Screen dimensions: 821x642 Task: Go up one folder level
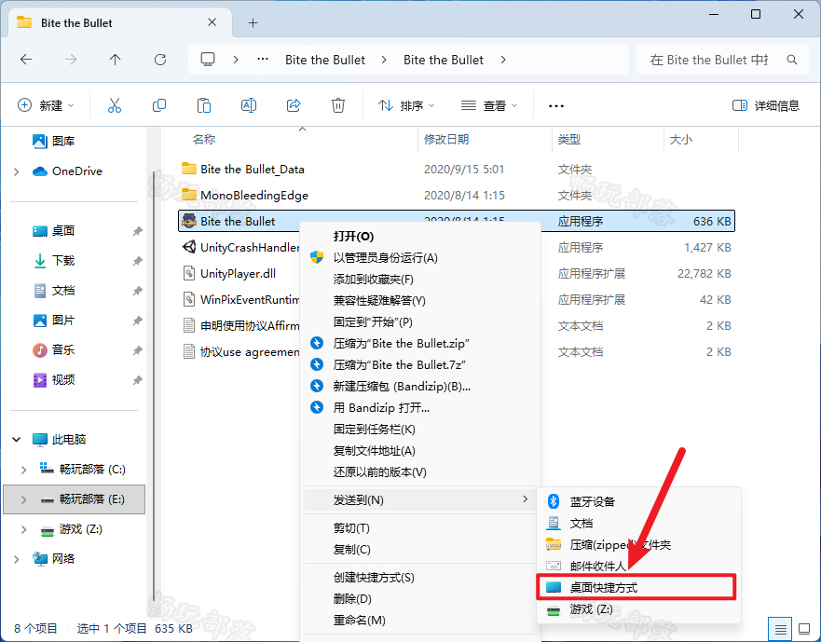[x=116, y=60]
